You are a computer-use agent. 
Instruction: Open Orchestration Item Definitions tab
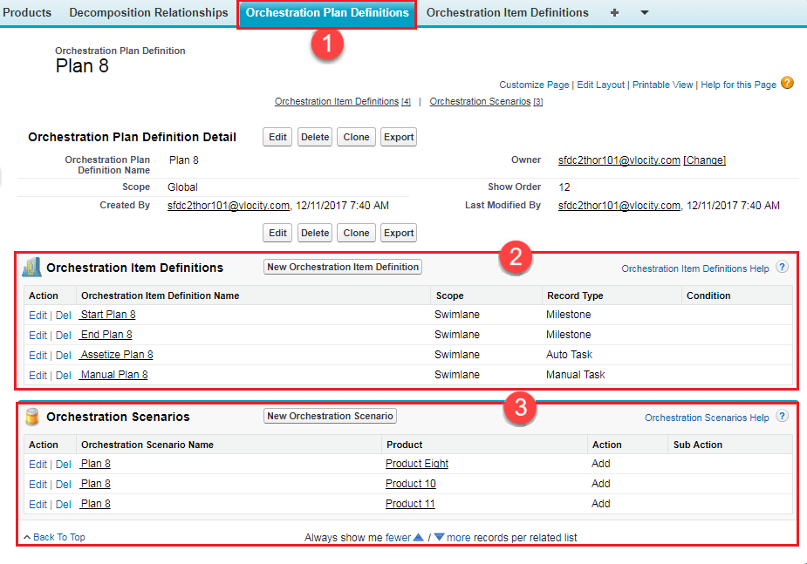507,13
